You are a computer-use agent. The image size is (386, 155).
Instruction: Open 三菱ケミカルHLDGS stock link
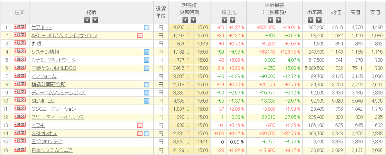54,68
